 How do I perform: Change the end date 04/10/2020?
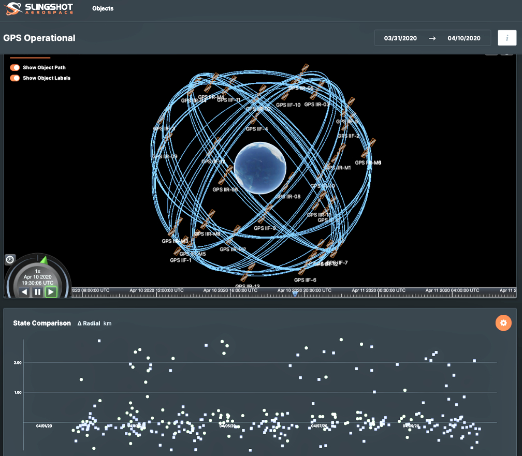464,38
